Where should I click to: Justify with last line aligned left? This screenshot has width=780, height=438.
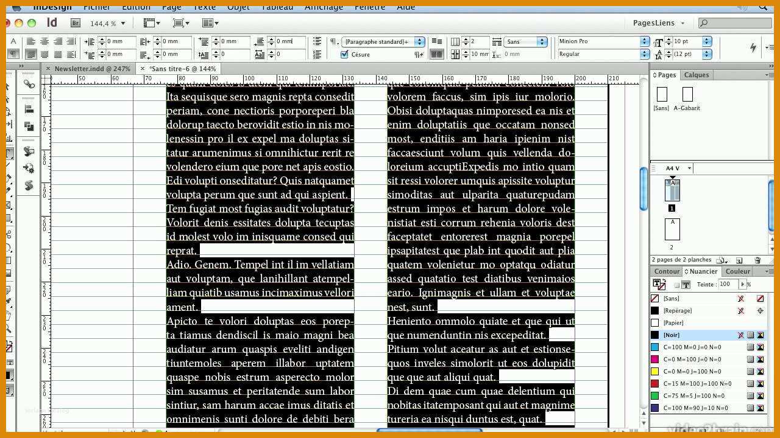(x=30, y=54)
